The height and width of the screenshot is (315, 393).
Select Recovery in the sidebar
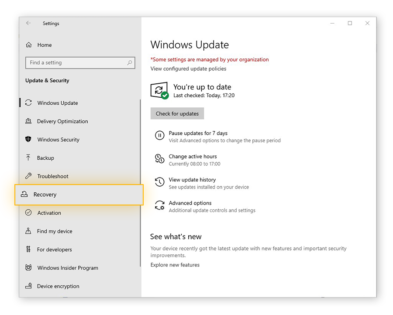[45, 195]
